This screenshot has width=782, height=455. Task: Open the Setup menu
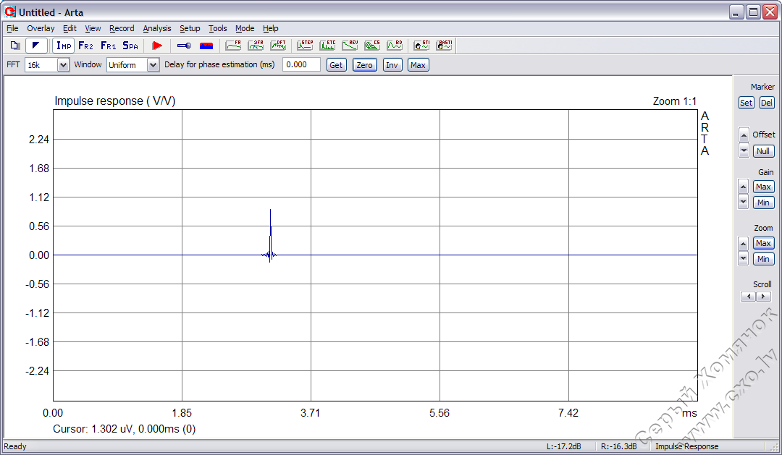(190, 28)
